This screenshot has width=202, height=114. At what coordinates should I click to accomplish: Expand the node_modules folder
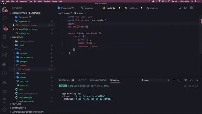pos(13,41)
